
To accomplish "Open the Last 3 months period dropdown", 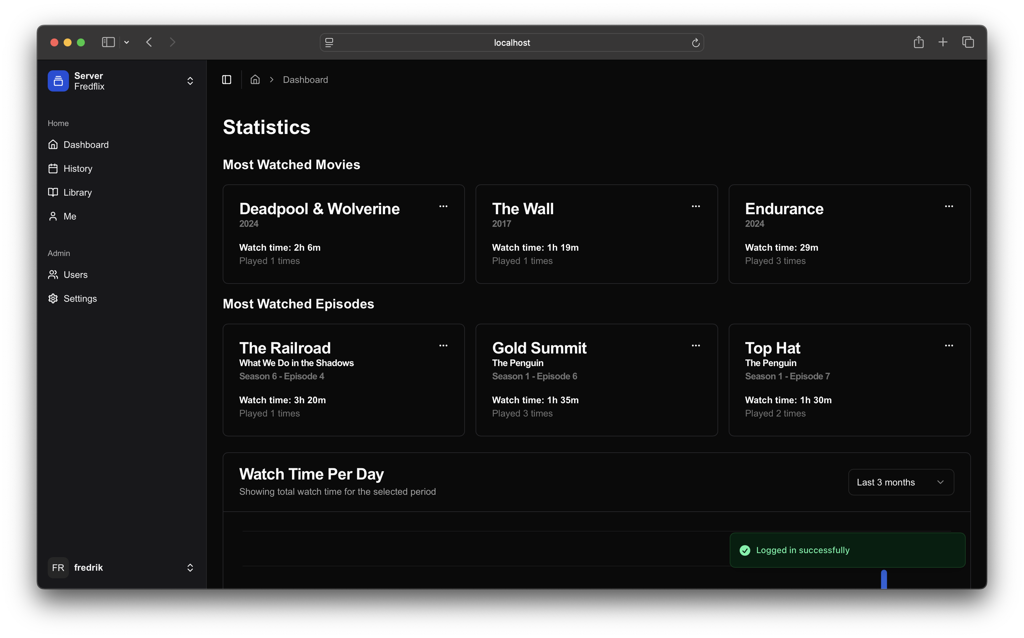I will click(901, 482).
